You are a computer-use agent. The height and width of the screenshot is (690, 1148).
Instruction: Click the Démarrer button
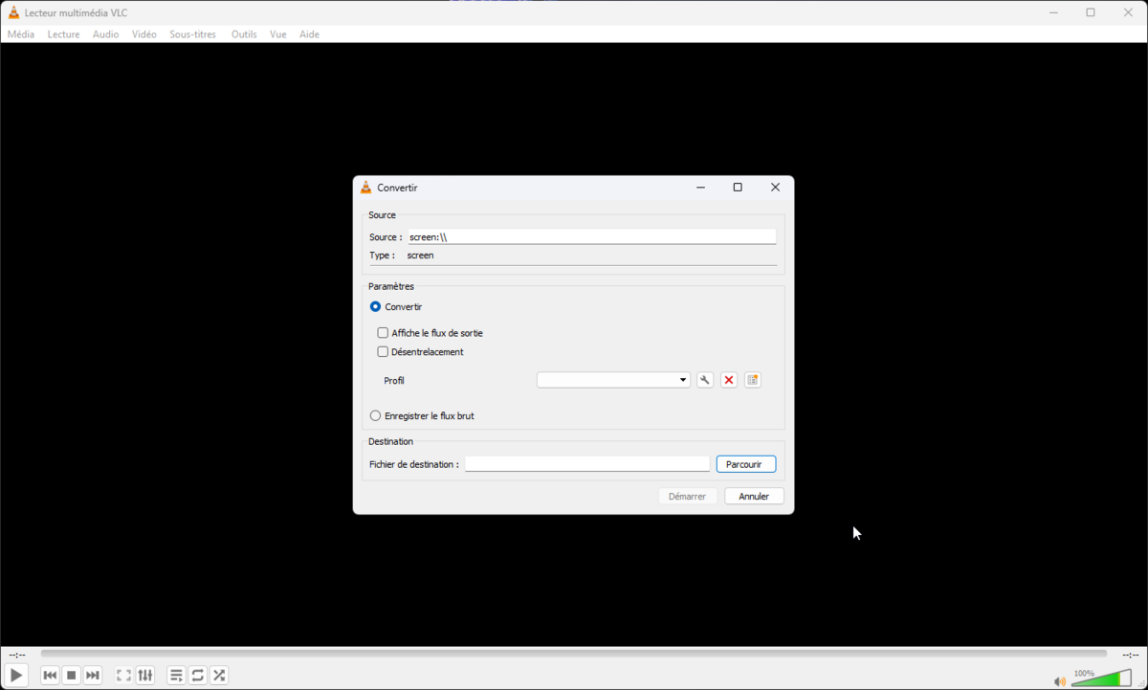coord(688,497)
